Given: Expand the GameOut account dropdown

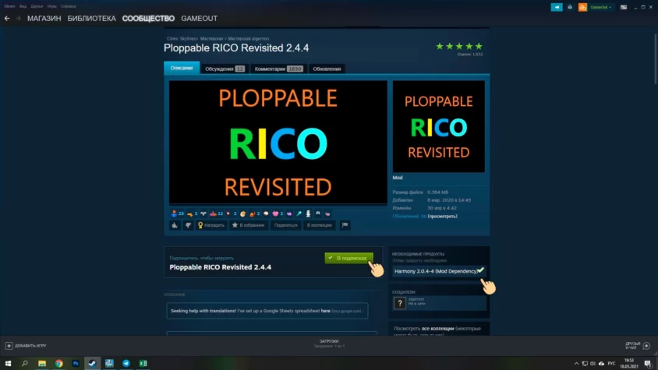Looking at the screenshot, I should [600, 7].
